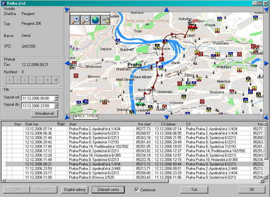This screenshot has width=270, height=197.
Task: Open the Vypsat do date dropdown
Action: pos(56,105)
